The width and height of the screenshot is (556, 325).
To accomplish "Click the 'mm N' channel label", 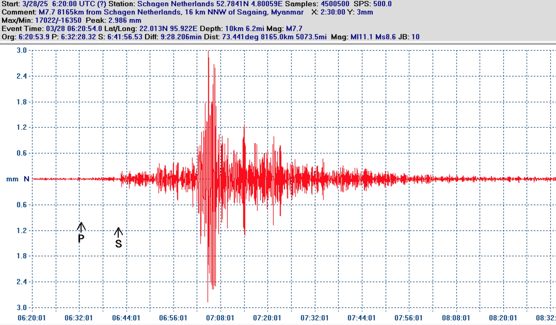I will (x=18, y=179).
